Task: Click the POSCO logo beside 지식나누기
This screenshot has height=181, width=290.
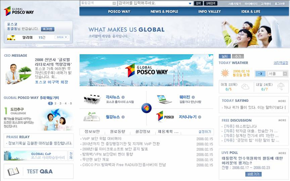Action: coord(165,116)
